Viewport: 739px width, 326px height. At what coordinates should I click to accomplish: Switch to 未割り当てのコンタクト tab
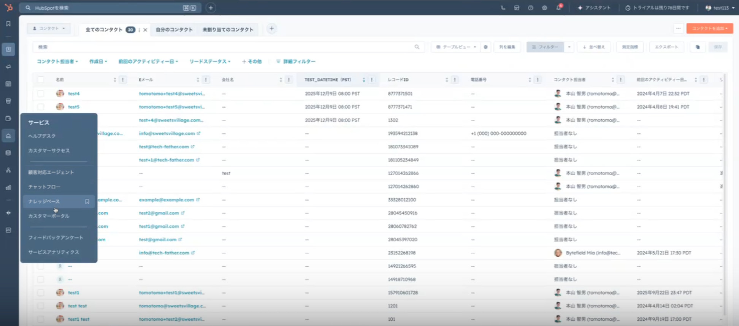(228, 30)
